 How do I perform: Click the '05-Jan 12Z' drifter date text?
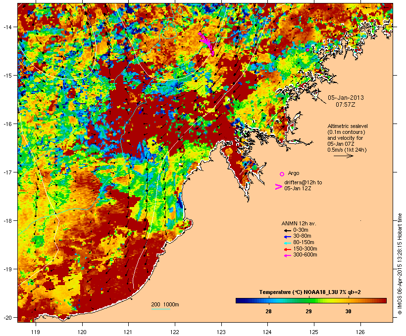[298, 188]
